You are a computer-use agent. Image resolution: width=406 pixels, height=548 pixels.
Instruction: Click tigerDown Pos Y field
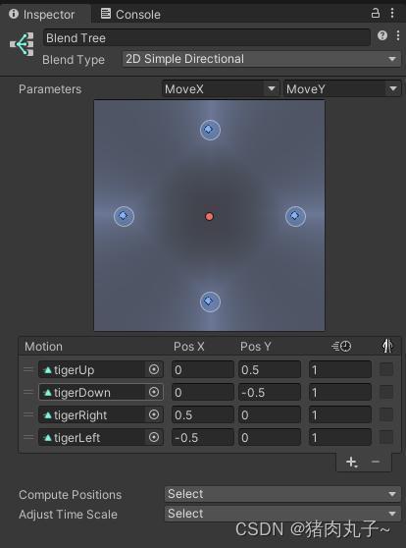click(270, 392)
